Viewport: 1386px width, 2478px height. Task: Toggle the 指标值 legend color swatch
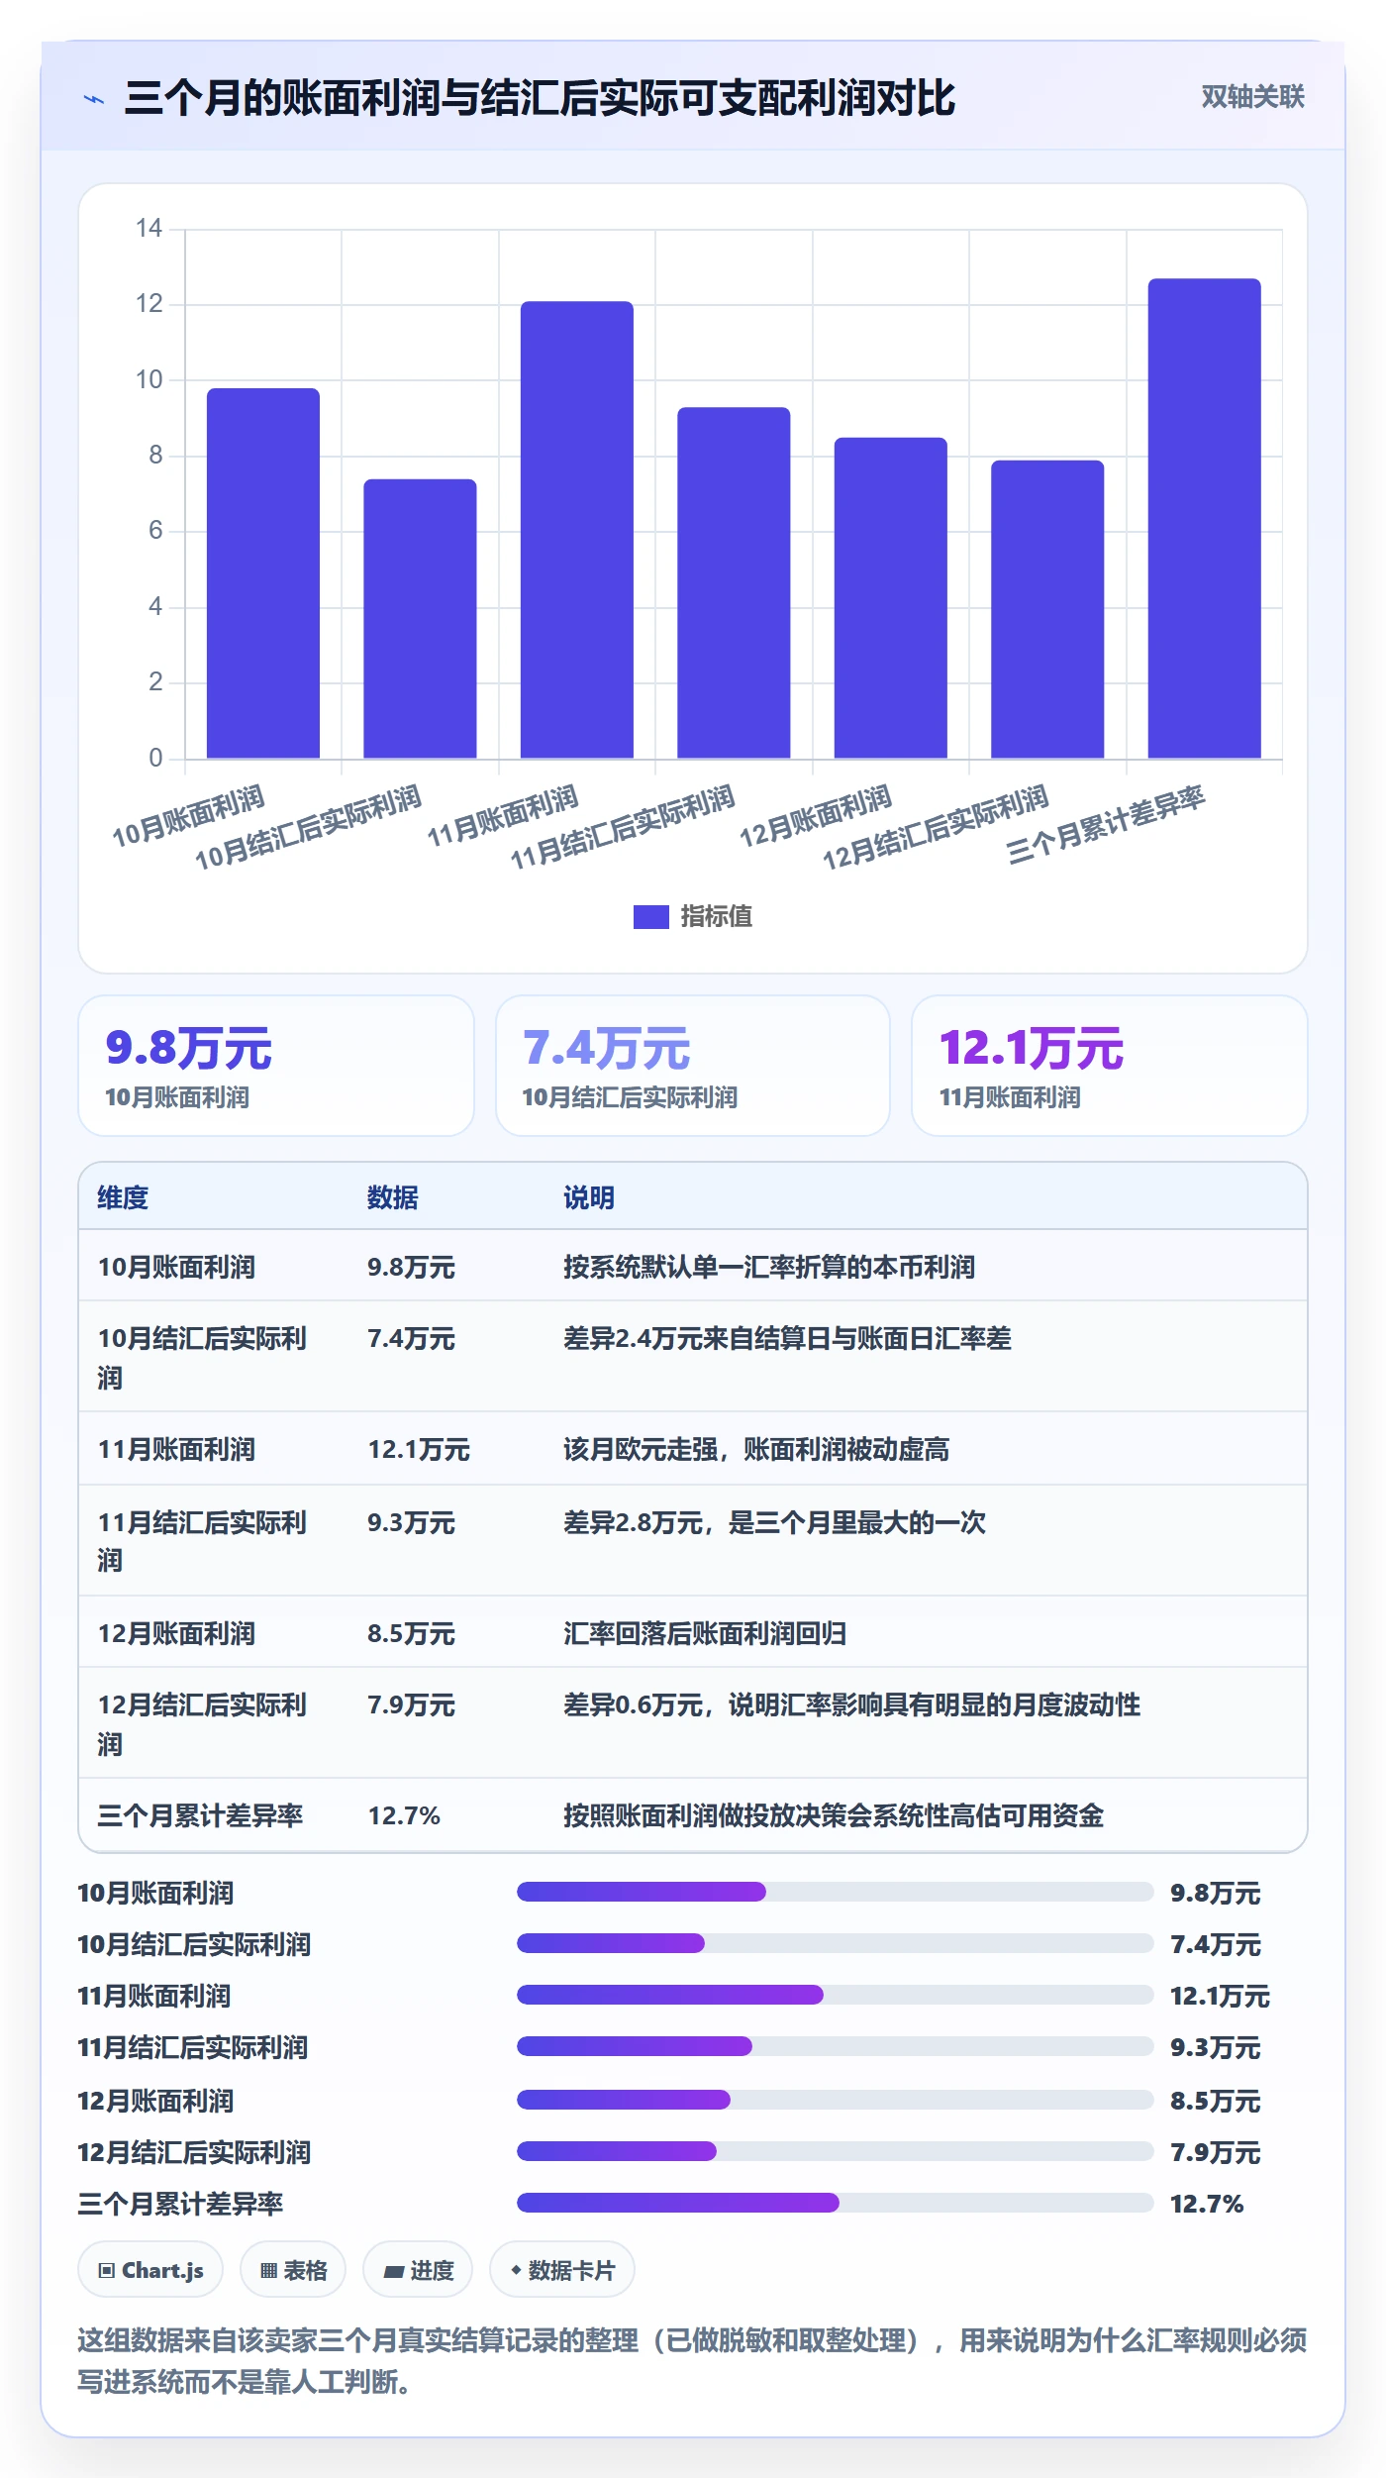[650, 917]
